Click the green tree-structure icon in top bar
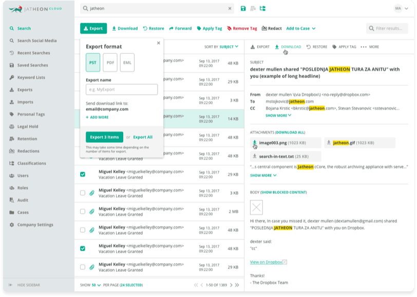 point(262,9)
